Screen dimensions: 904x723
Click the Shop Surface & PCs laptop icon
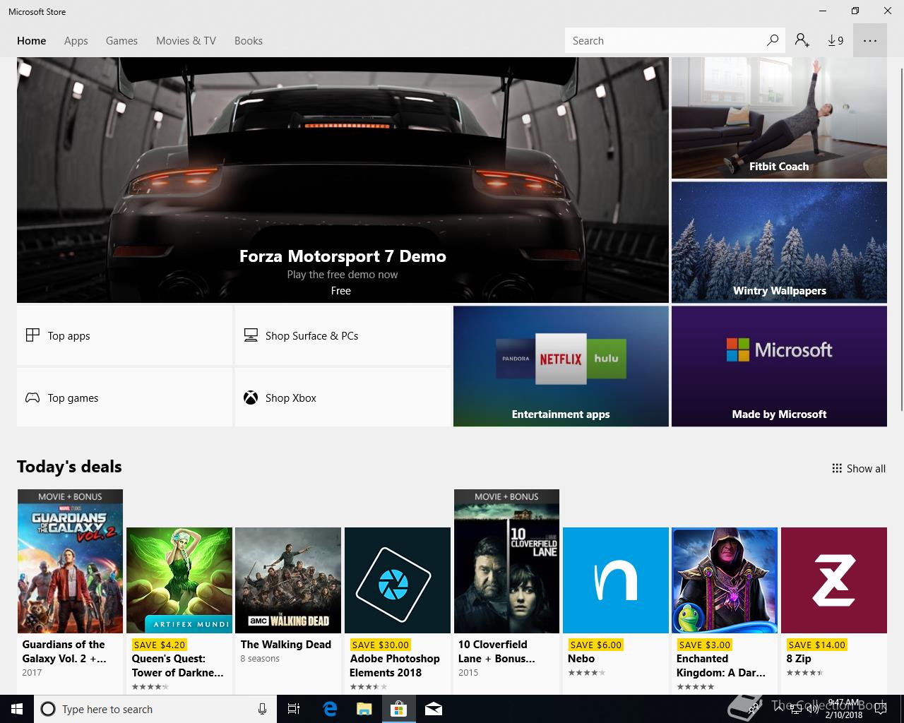[251, 335]
